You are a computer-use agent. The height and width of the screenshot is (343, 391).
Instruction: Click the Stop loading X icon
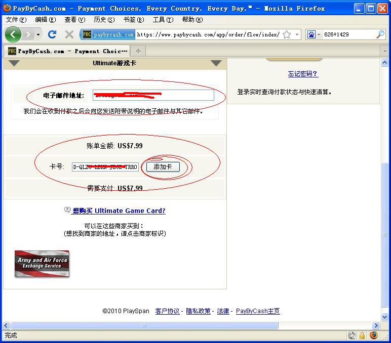[69, 34]
